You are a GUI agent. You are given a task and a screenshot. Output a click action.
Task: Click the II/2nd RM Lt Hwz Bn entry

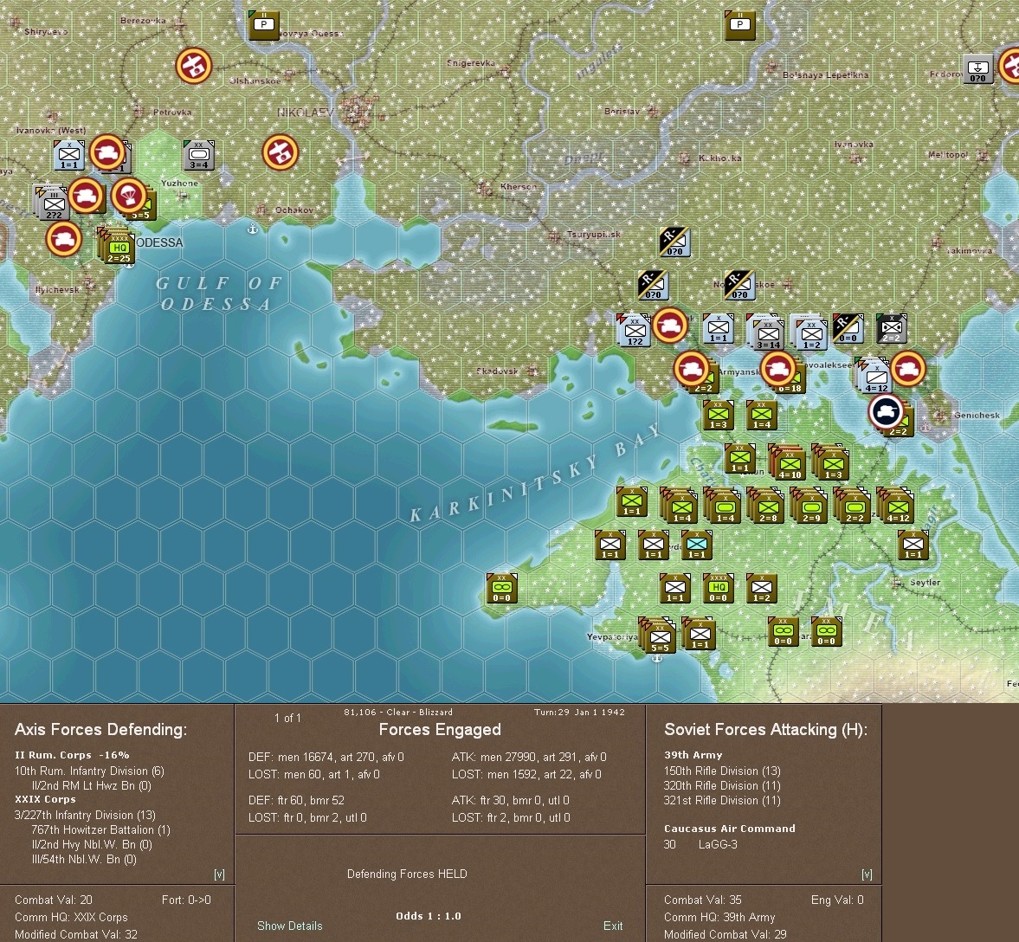tap(92, 785)
